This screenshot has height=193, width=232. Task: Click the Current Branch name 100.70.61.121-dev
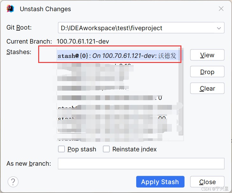(83, 41)
